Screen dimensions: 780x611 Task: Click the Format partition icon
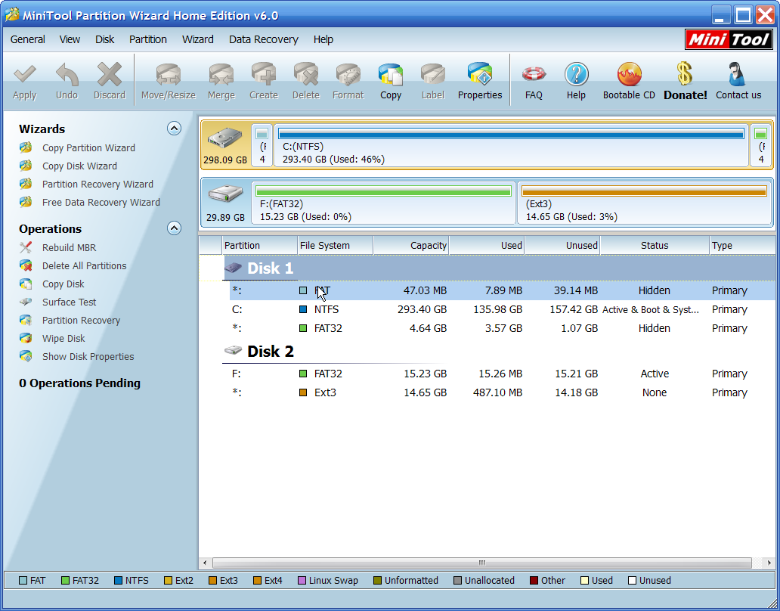click(x=348, y=82)
